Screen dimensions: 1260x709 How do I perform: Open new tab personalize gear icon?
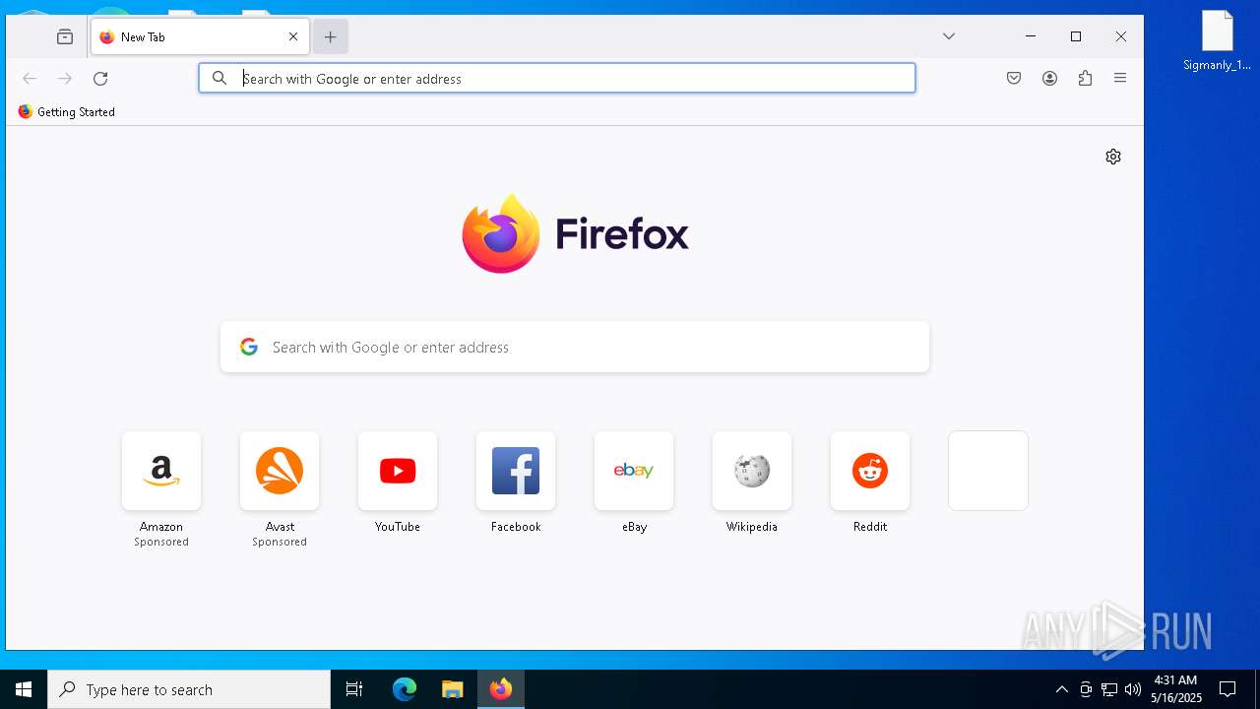[x=1113, y=157]
